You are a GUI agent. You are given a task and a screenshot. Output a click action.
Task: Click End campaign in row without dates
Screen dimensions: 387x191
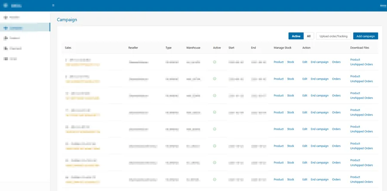[x=319, y=129]
